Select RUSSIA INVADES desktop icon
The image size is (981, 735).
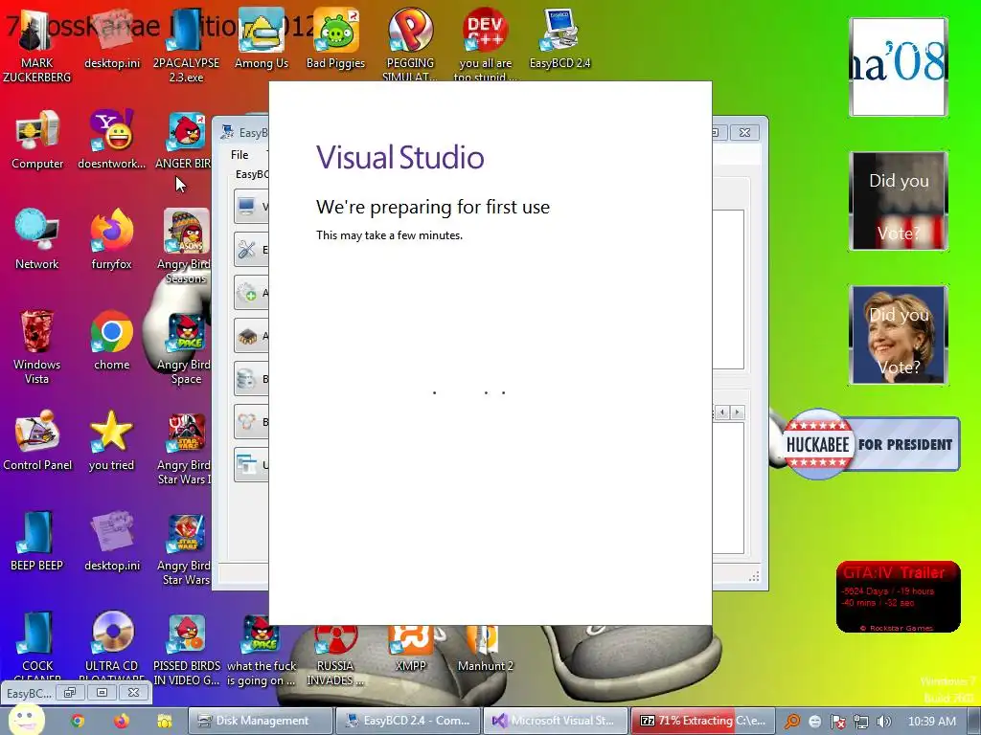(x=334, y=657)
